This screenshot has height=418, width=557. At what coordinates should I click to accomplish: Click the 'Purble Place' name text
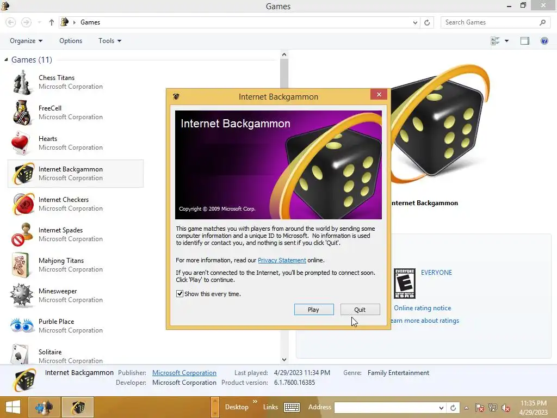[57, 322]
